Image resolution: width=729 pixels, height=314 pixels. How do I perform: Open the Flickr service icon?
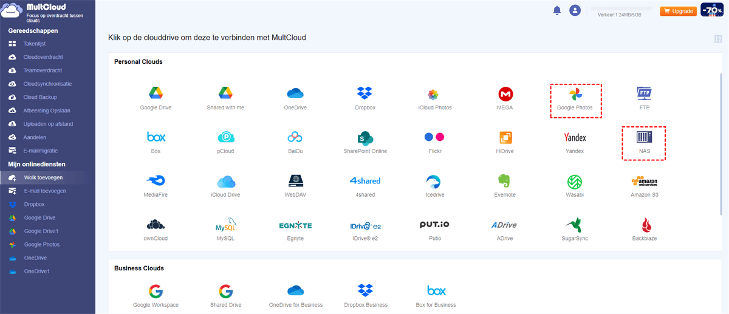434,137
